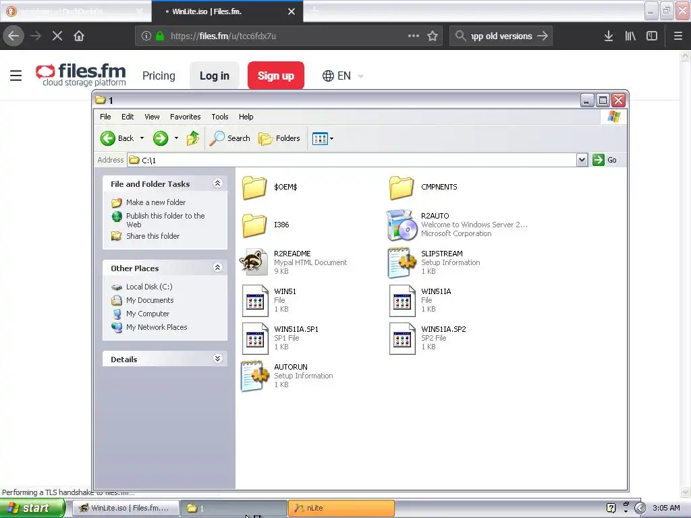Open Explorer Search pane
This screenshot has width=691, height=518.
tap(229, 138)
